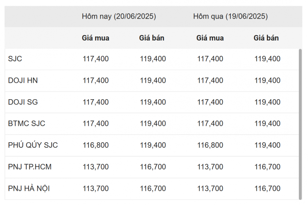This screenshot has height=205, width=308.
Task: Click DOJI HN yesterday's buy price 117,400
Action: coord(210,81)
